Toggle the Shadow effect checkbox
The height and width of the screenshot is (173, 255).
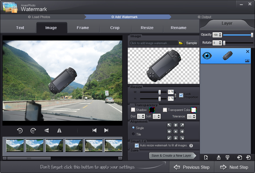132,110
